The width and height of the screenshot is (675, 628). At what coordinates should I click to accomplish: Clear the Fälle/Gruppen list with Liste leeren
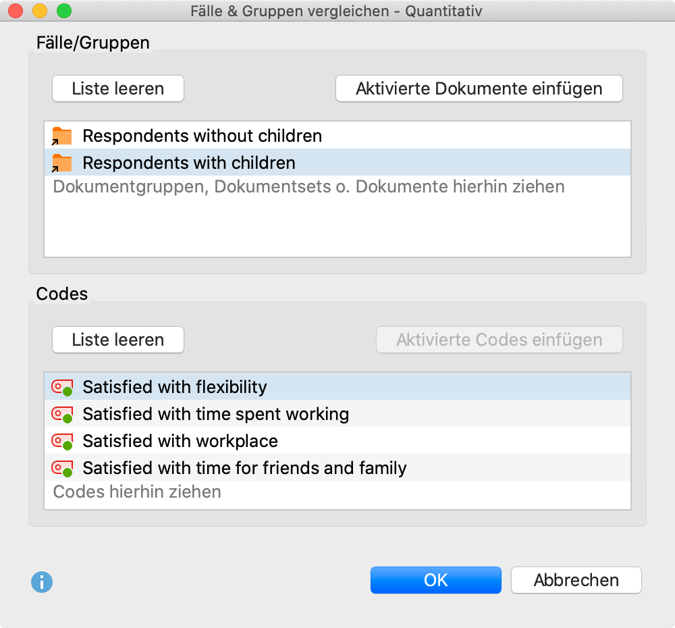tap(118, 88)
